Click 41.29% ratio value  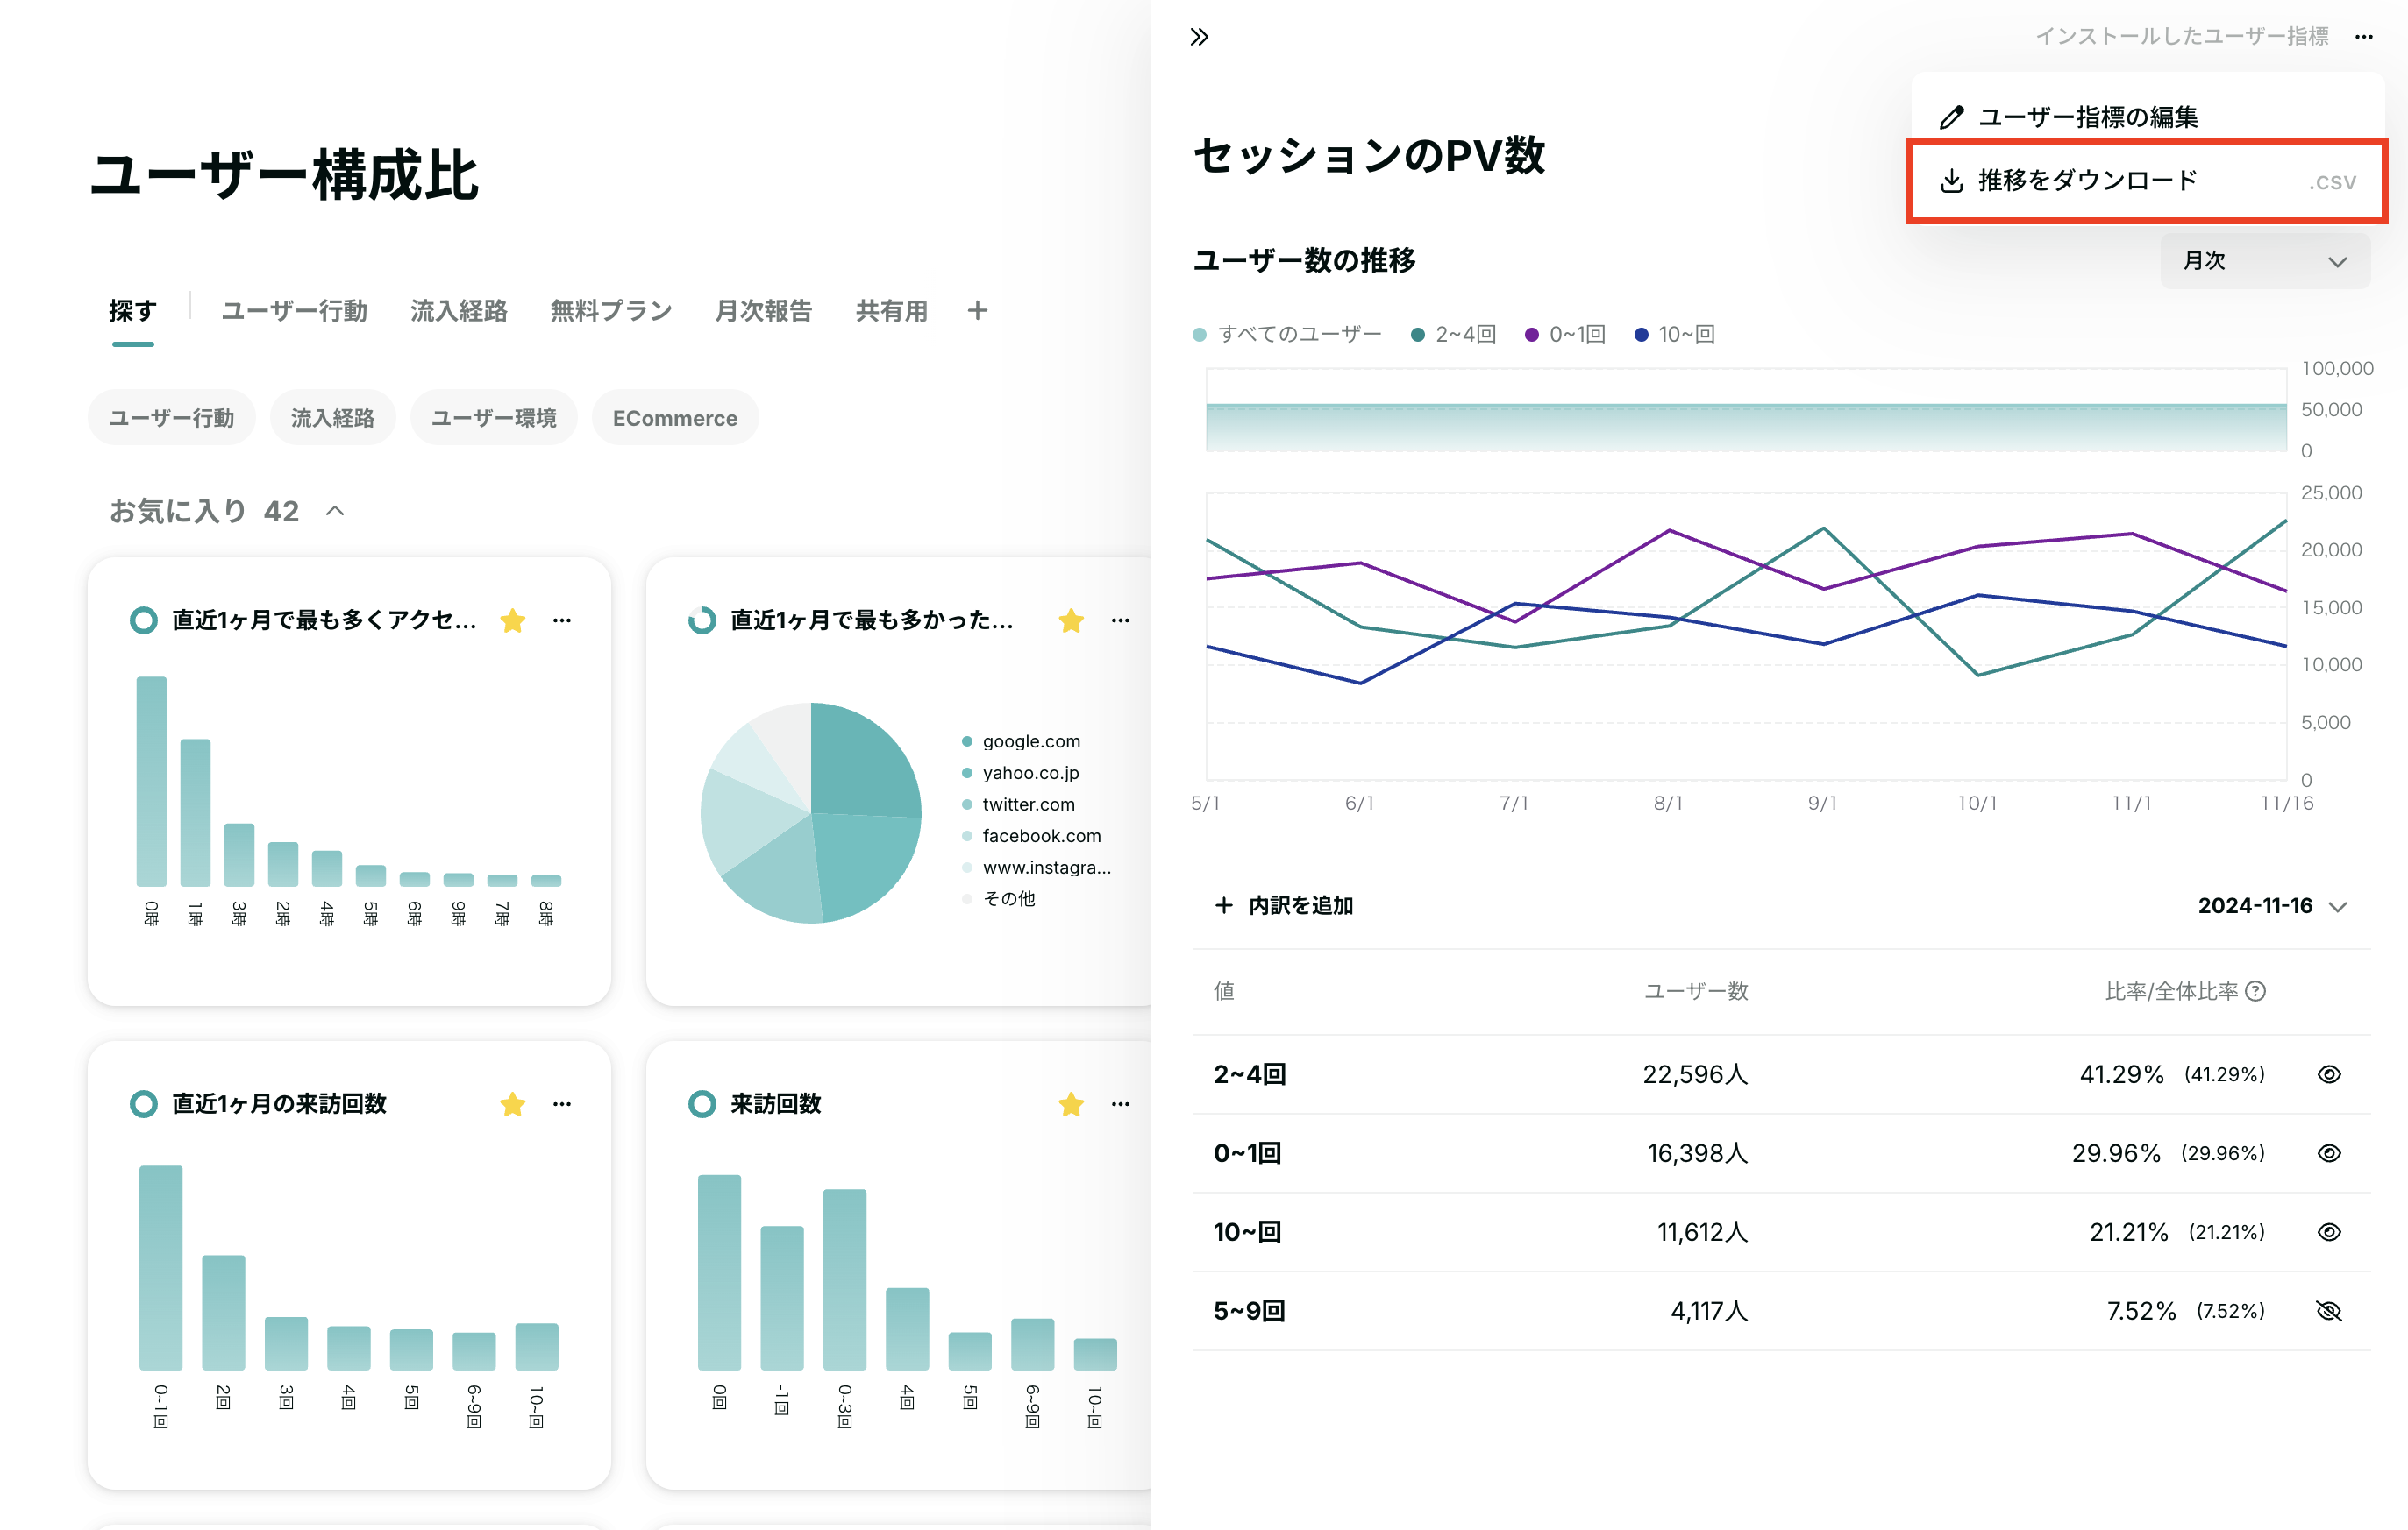[2121, 1074]
